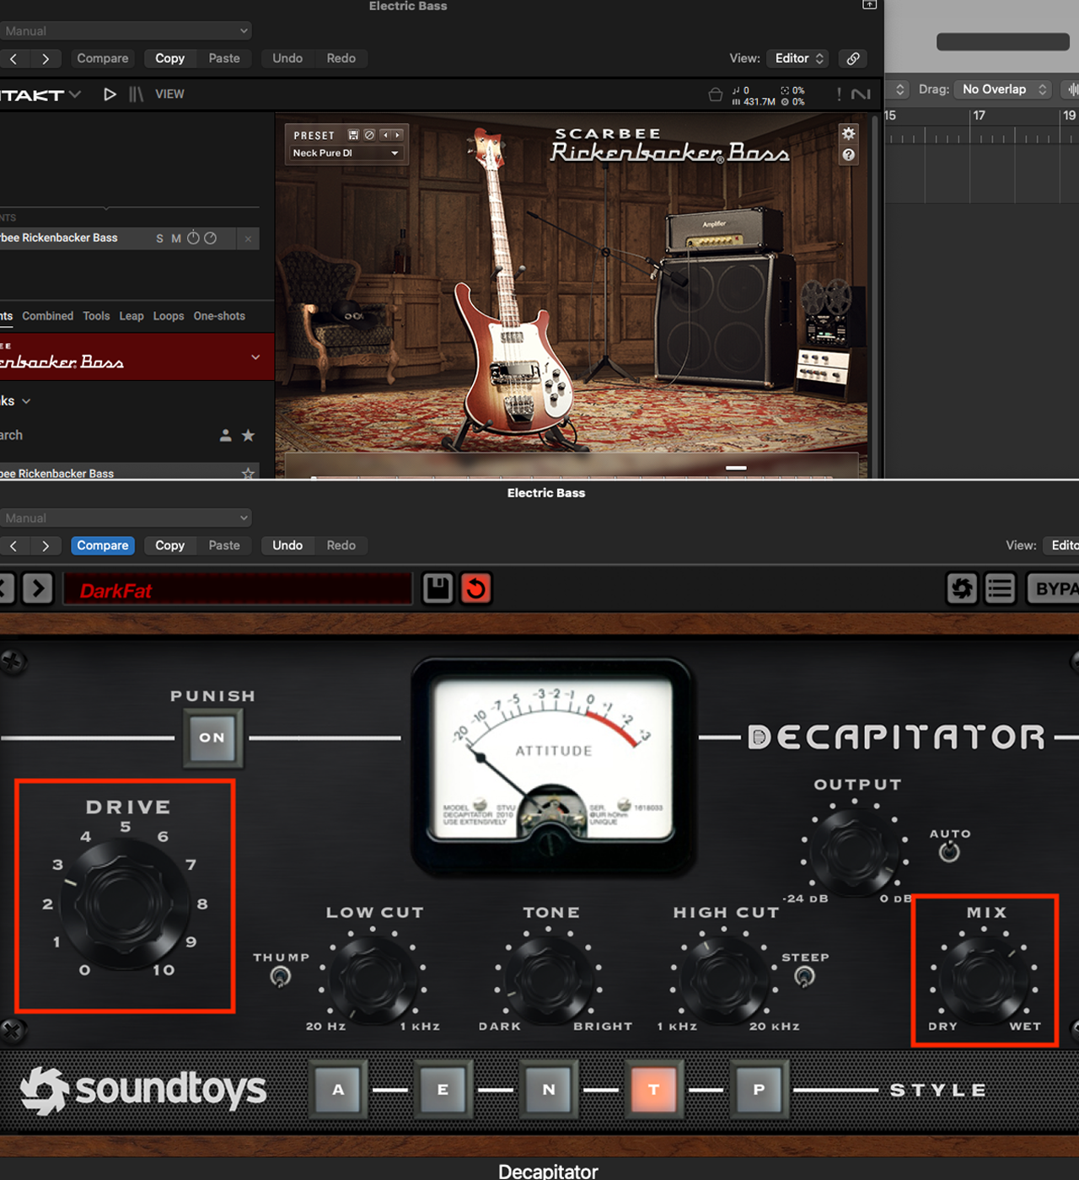The image size is (1079, 1180).
Task: Open the Soundtoys preset list icon
Action: click(1000, 588)
